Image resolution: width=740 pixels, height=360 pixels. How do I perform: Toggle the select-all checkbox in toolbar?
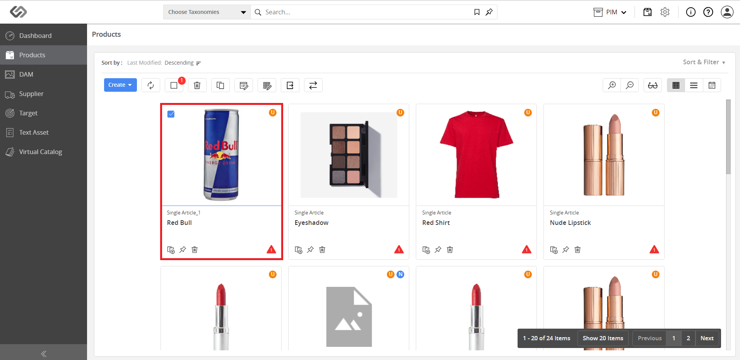[x=174, y=85]
